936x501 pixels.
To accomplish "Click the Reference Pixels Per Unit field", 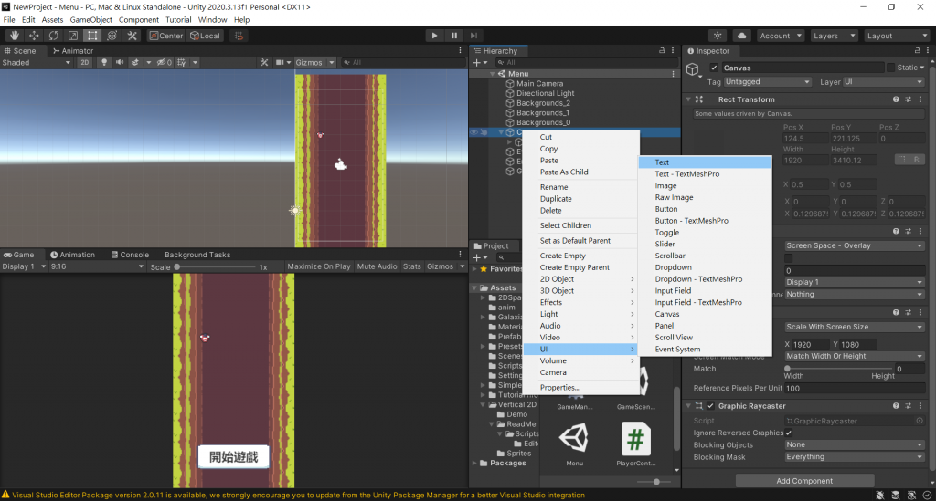I will [855, 389].
